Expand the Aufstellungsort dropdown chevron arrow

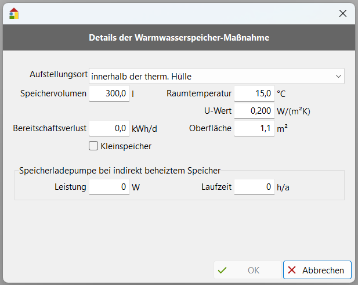[x=338, y=76]
